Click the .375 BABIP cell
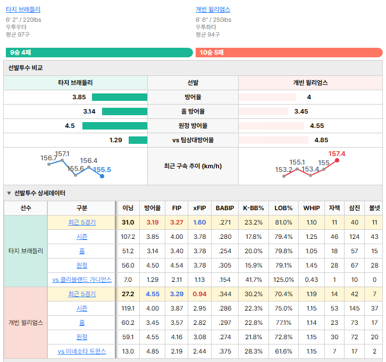This screenshot has width=386, height=362. click(225, 351)
